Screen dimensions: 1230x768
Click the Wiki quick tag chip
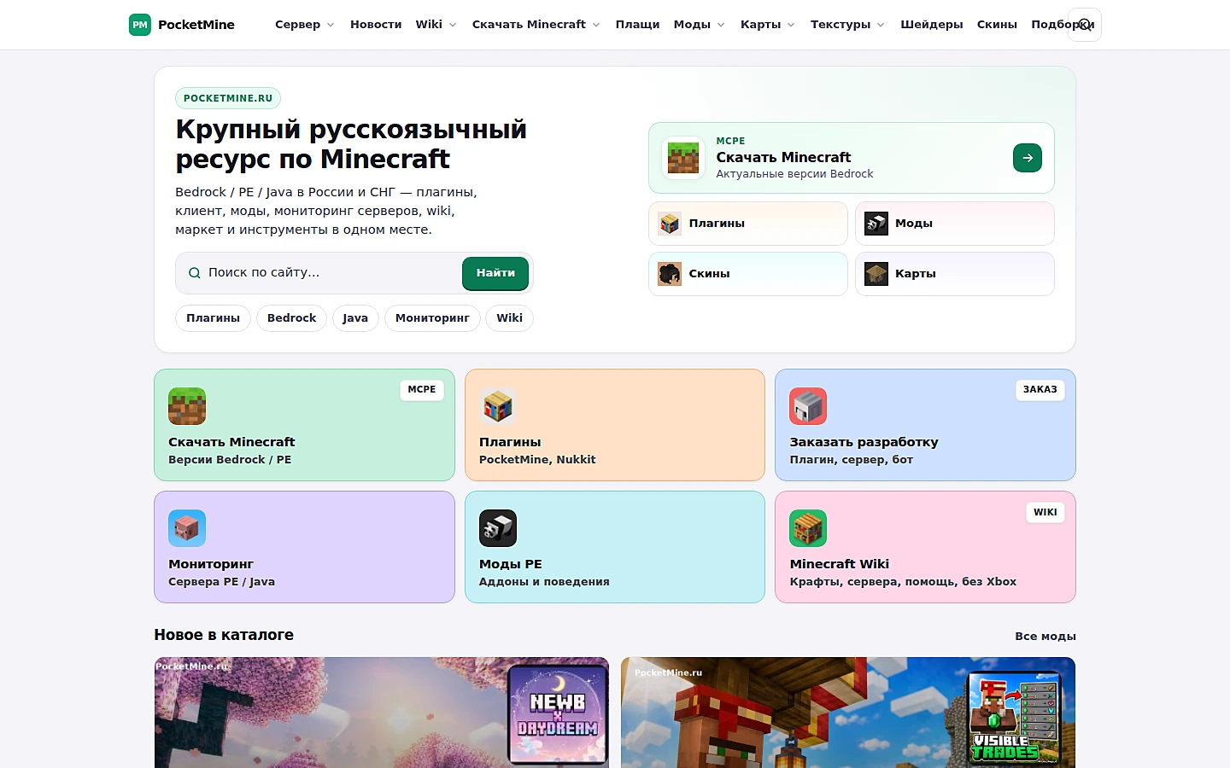click(x=509, y=318)
